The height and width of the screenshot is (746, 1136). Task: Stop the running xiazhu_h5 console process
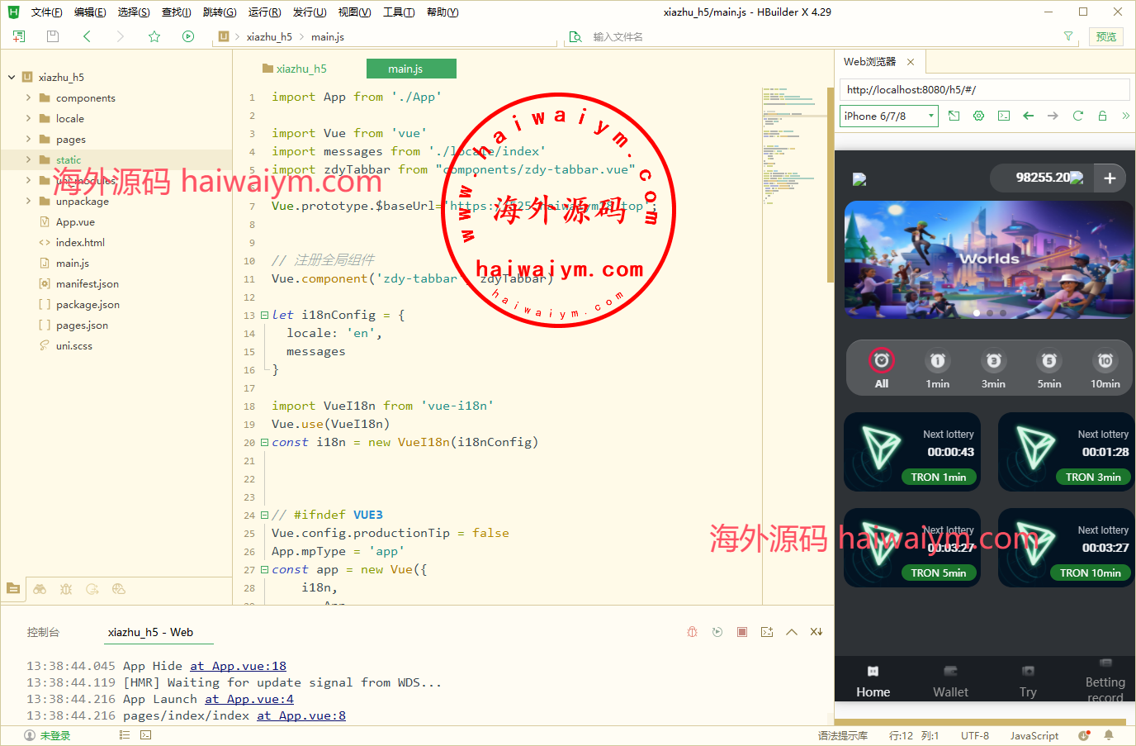click(742, 632)
